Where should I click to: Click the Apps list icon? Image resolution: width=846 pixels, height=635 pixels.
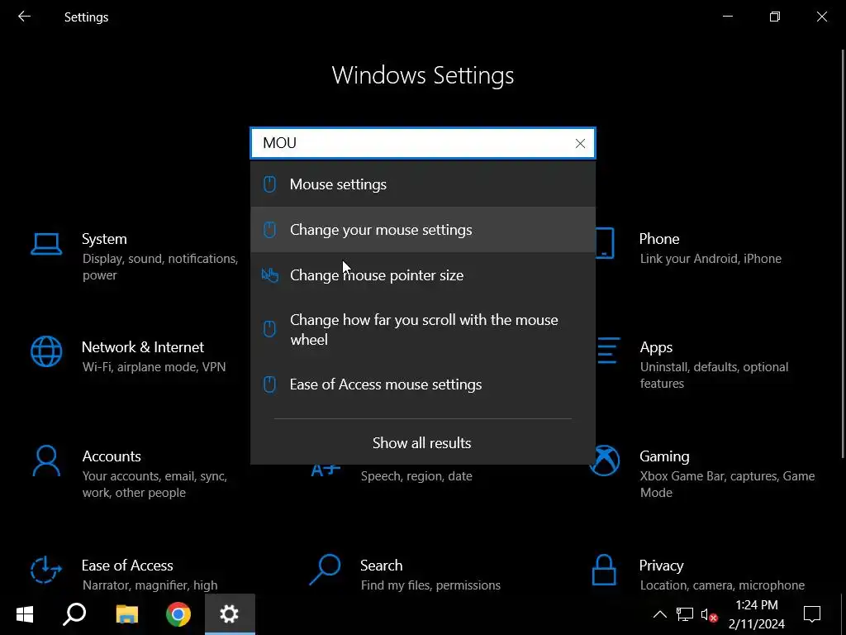click(x=608, y=351)
